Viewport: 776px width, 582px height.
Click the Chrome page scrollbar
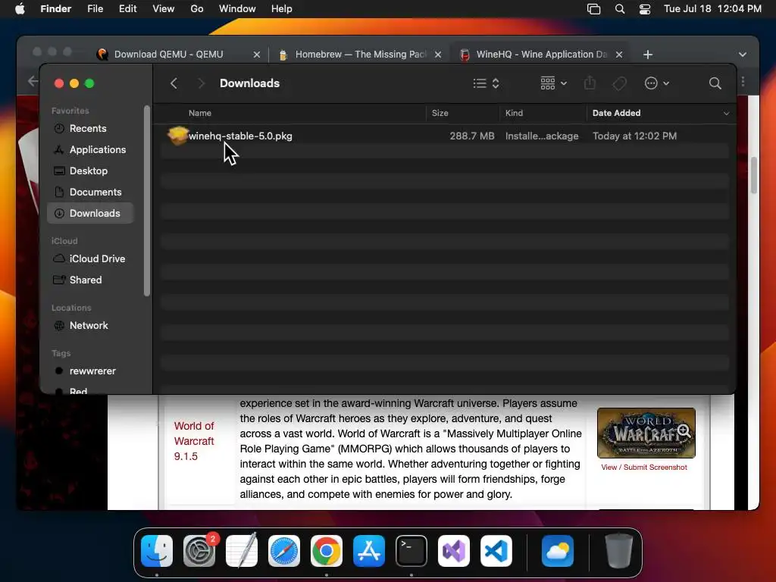click(754, 176)
